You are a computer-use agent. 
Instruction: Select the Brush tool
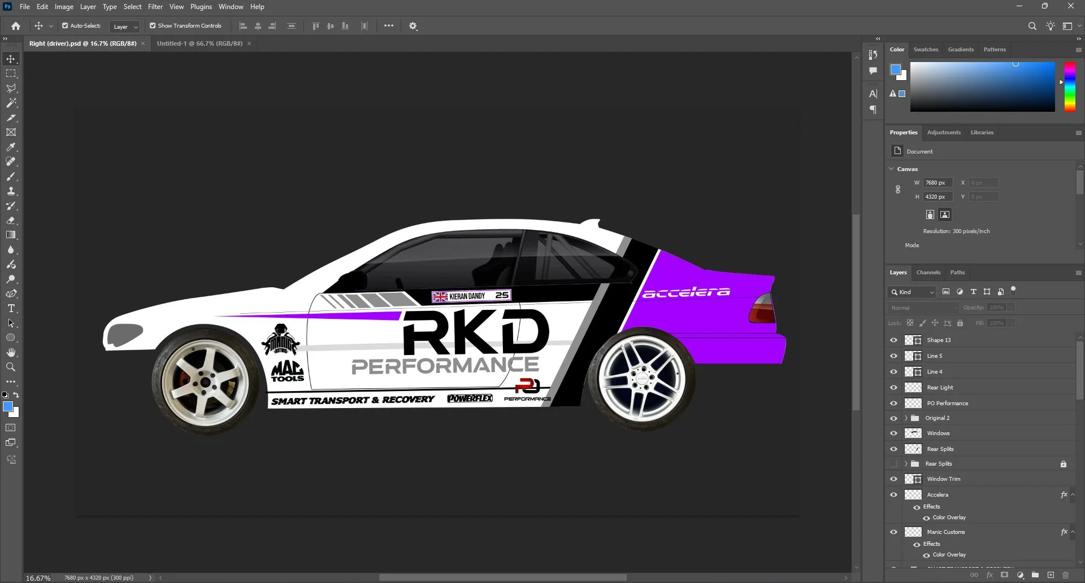click(11, 177)
